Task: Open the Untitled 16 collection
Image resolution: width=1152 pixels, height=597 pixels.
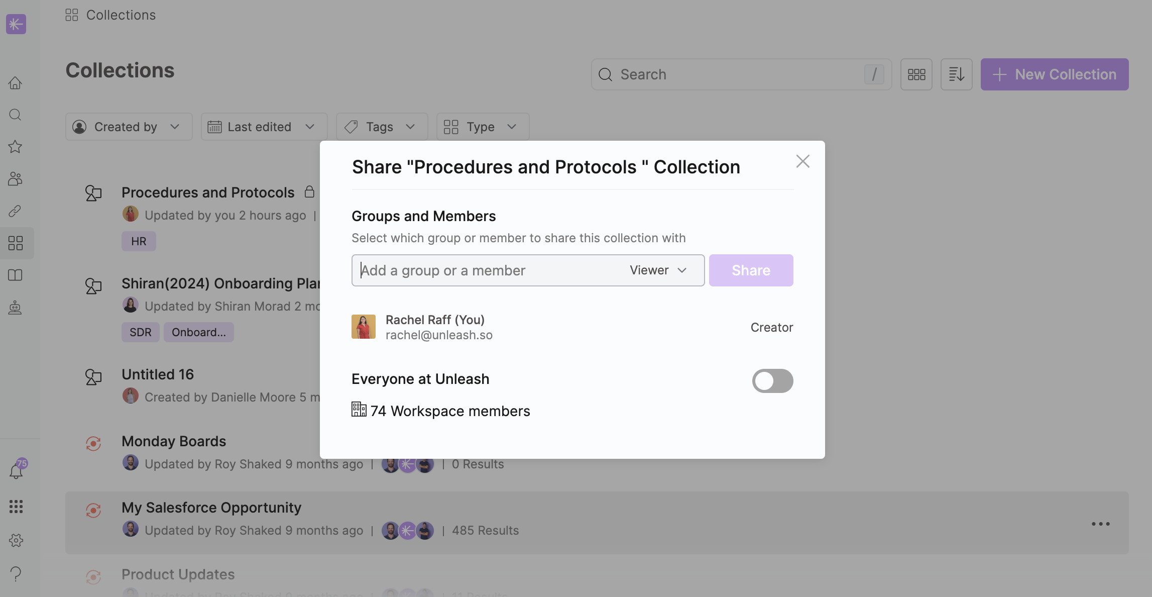Action: pos(158,374)
